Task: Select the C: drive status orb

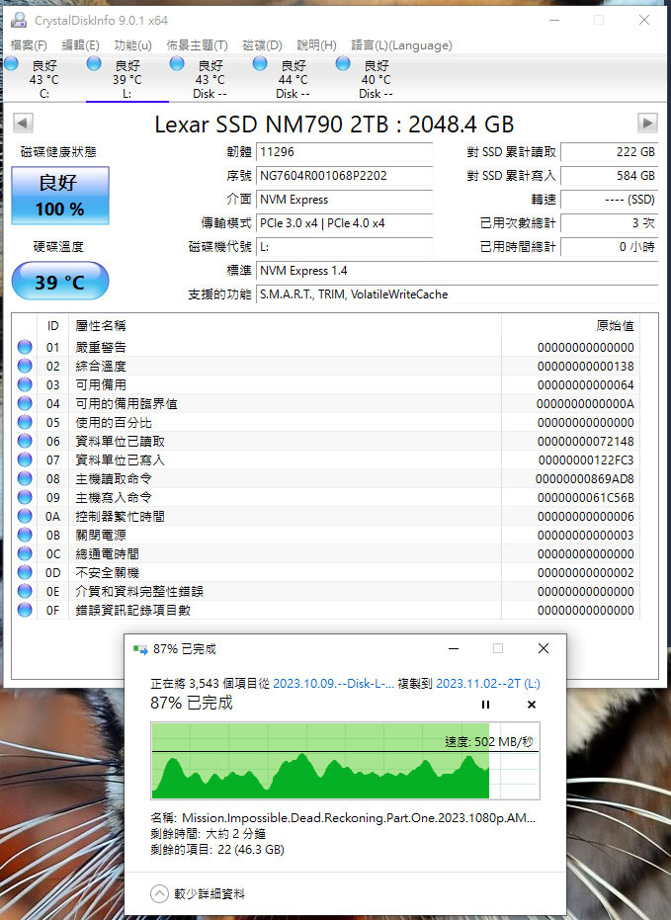Action: point(11,63)
